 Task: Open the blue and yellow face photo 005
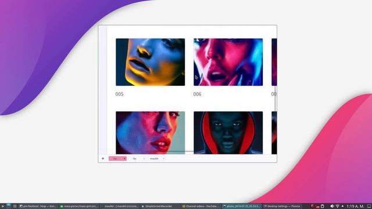[150, 62]
